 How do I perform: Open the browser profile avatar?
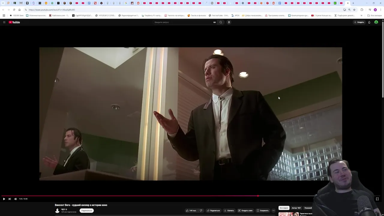click(375, 10)
